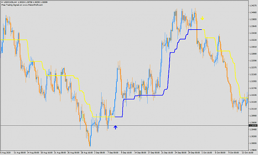Click the 2 Sep 08:00 time label

[x=99, y=153]
